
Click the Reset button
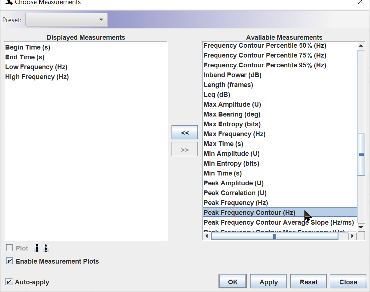(x=308, y=282)
